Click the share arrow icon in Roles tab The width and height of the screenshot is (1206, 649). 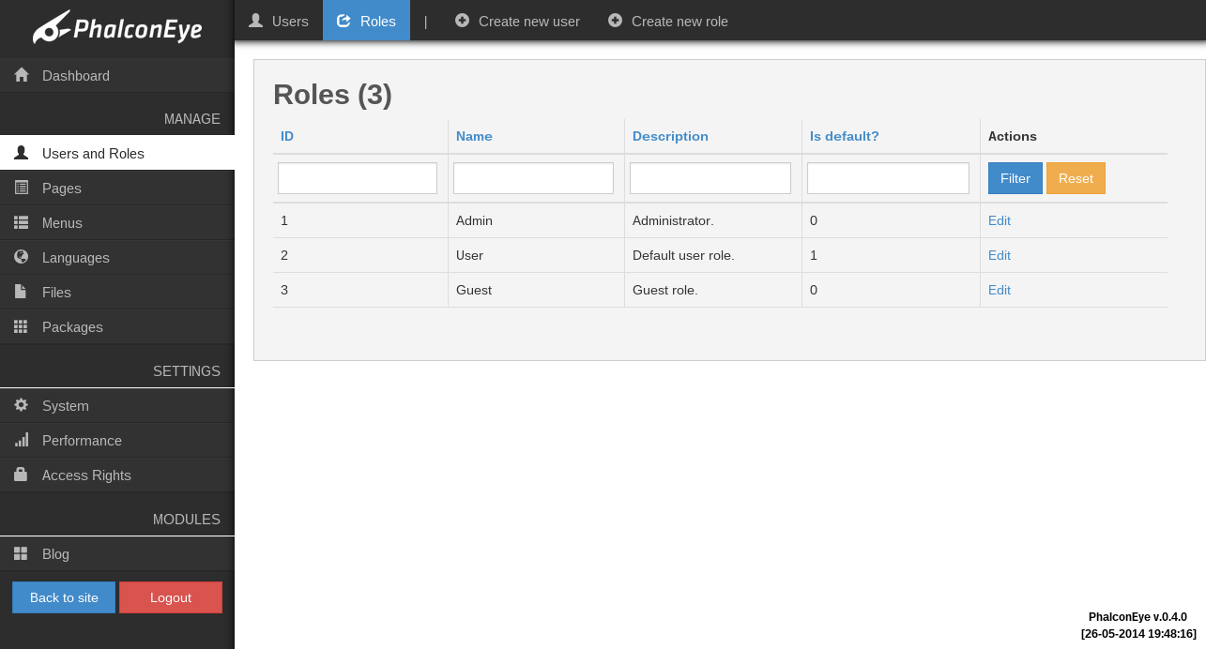click(343, 21)
